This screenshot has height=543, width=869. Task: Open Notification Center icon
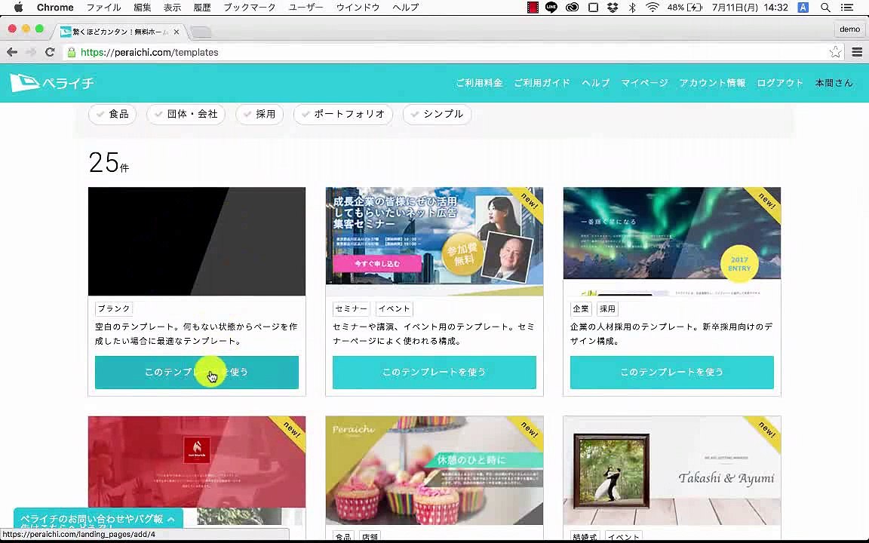coord(847,8)
